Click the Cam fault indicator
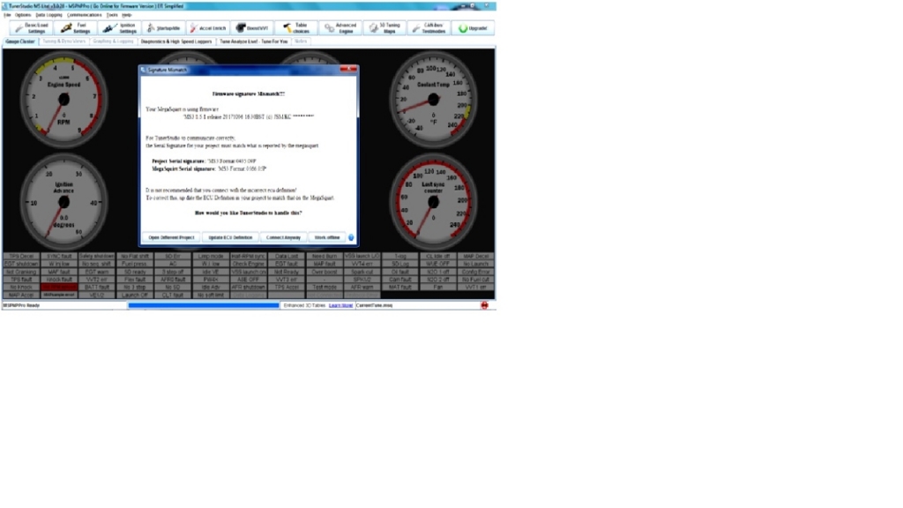903x508 pixels. (x=400, y=280)
